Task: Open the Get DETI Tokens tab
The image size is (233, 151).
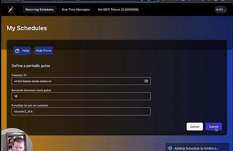Action: (x=118, y=9)
